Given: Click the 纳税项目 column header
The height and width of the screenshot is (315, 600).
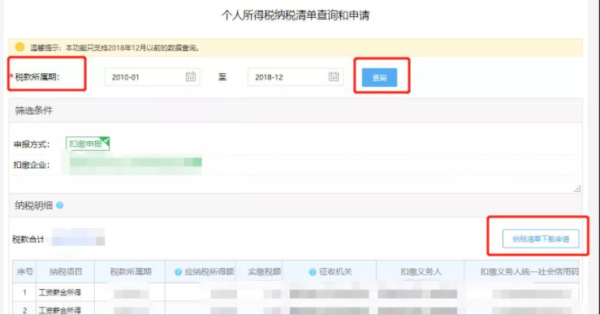Looking at the screenshot, I should (x=66, y=272).
